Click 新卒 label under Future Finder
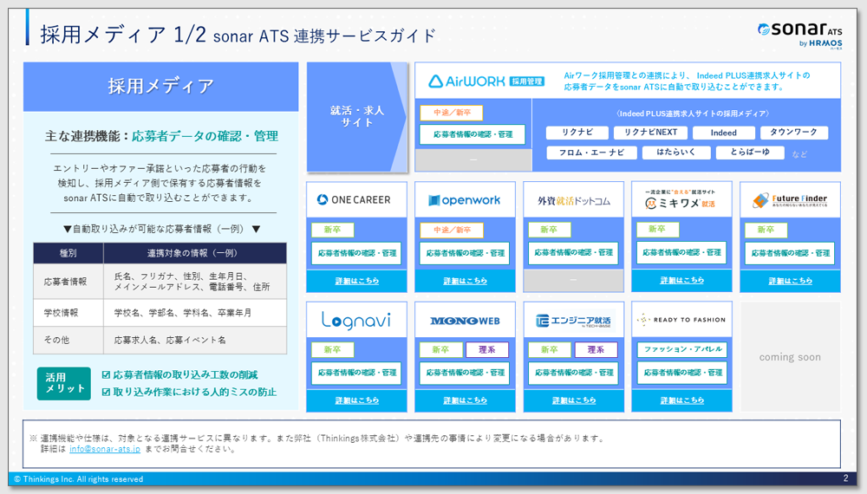This screenshot has height=494, width=867. coord(766,230)
